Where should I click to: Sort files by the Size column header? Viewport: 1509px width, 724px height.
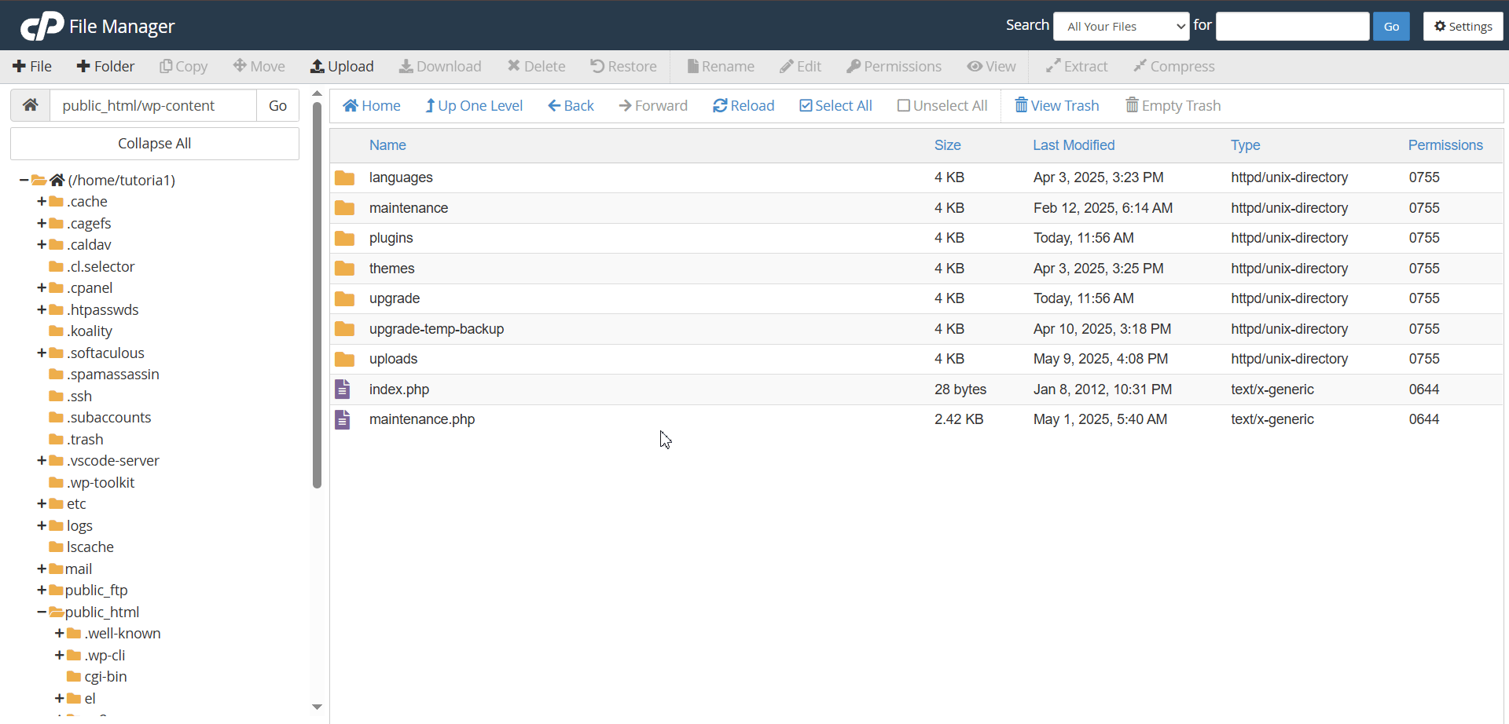tap(948, 145)
